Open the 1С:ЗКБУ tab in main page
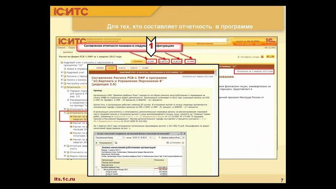Viewport: 336px width, 189px height. coord(190,61)
